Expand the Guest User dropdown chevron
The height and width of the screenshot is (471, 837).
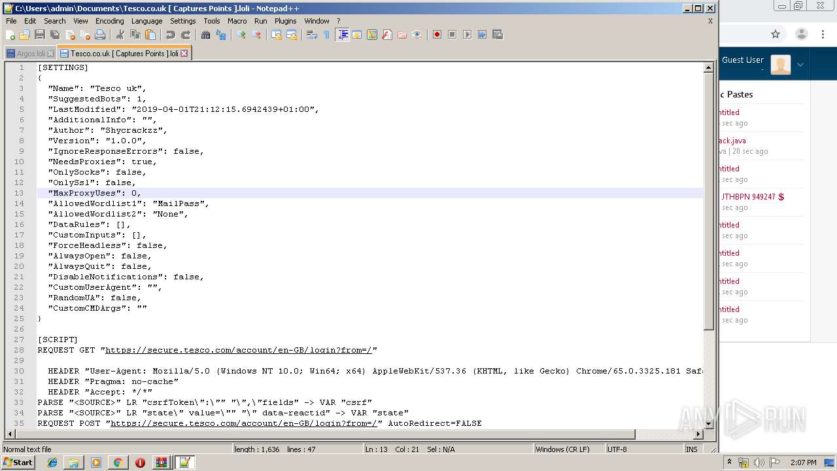[800, 64]
